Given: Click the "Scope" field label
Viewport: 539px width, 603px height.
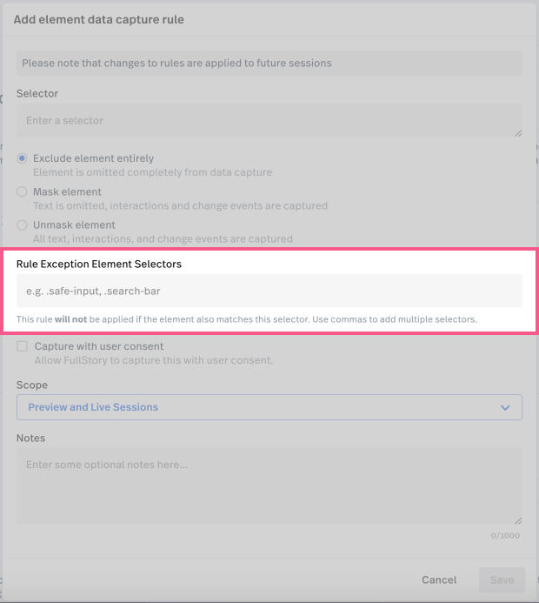Looking at the screenshot, I should click(32, 385).
